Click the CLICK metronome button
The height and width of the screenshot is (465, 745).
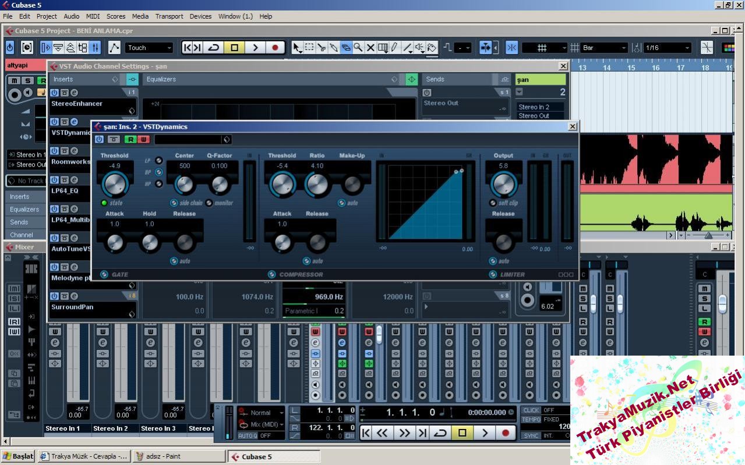531,410
